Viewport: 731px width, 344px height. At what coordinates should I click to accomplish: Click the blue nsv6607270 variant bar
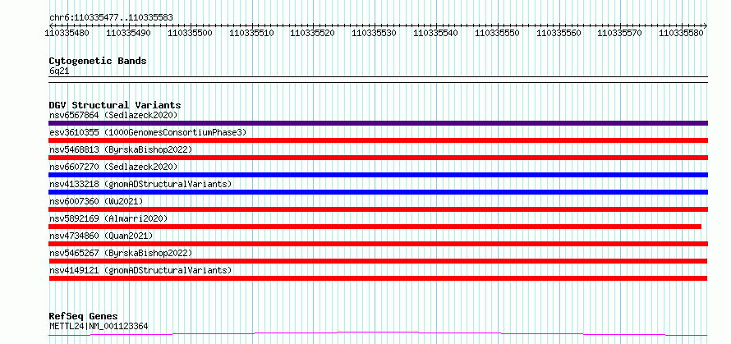pyautogui.click(x=378, y=175)
